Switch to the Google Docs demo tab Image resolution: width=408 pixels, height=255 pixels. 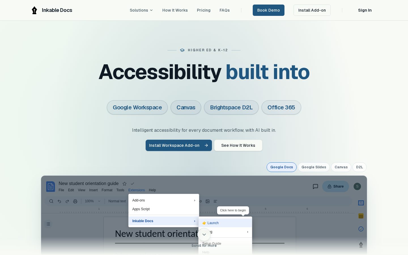(x=282, y=167)
